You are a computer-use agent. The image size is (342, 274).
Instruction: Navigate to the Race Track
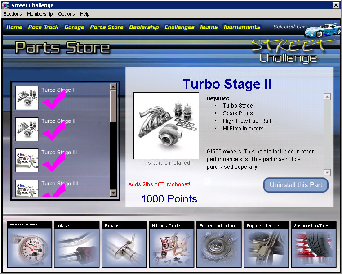(43, 27)
